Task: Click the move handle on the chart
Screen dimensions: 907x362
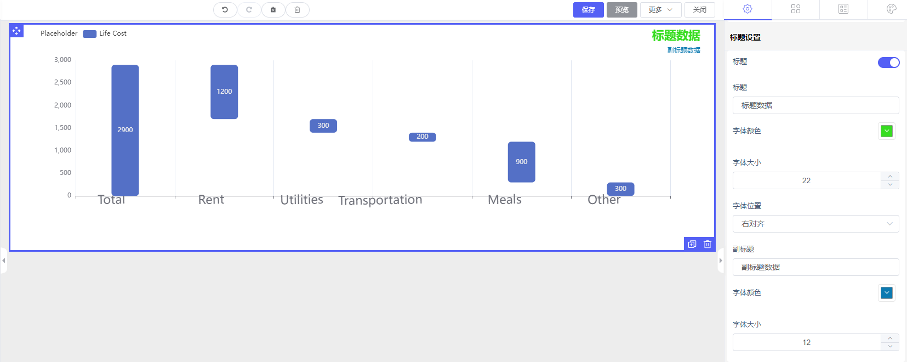Action: (x=16, y=31)
